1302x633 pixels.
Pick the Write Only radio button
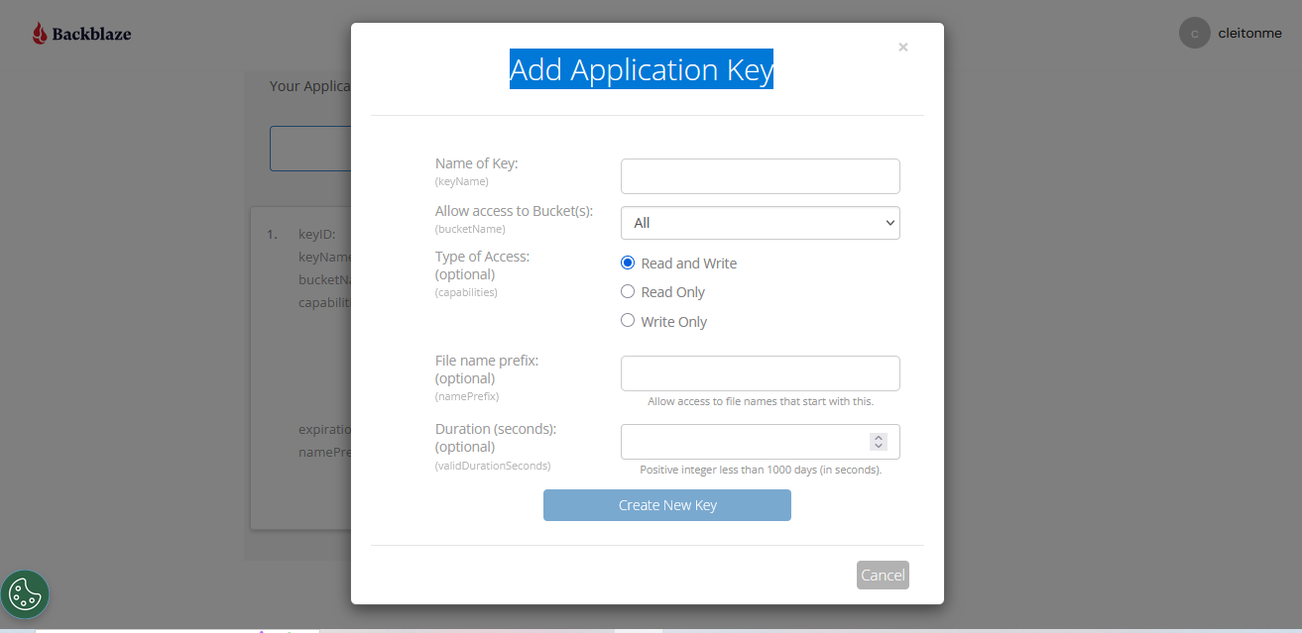(x=628, y=320)
